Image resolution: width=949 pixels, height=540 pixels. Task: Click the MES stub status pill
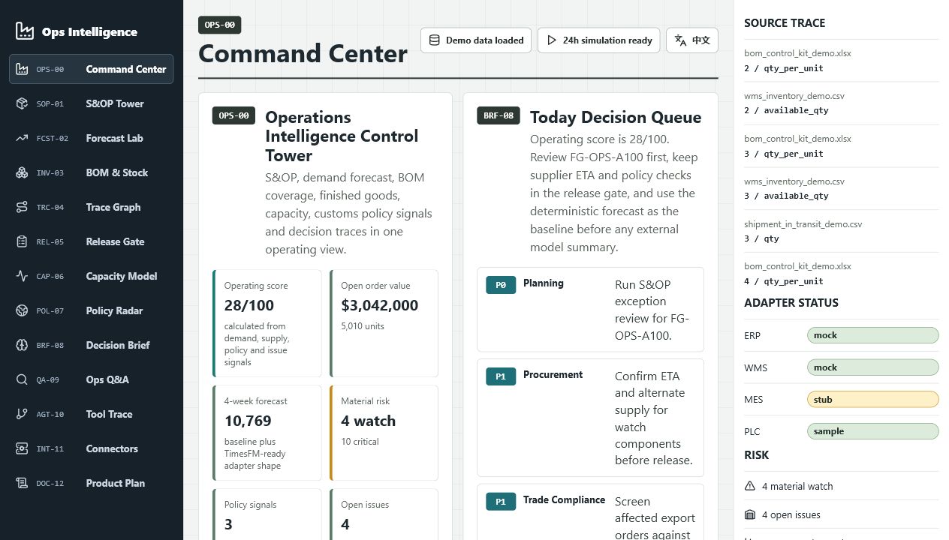coord(872,399)
